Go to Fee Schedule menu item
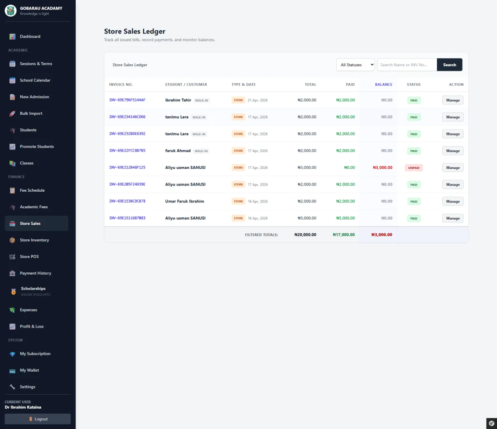 click(x=32, y=190)
